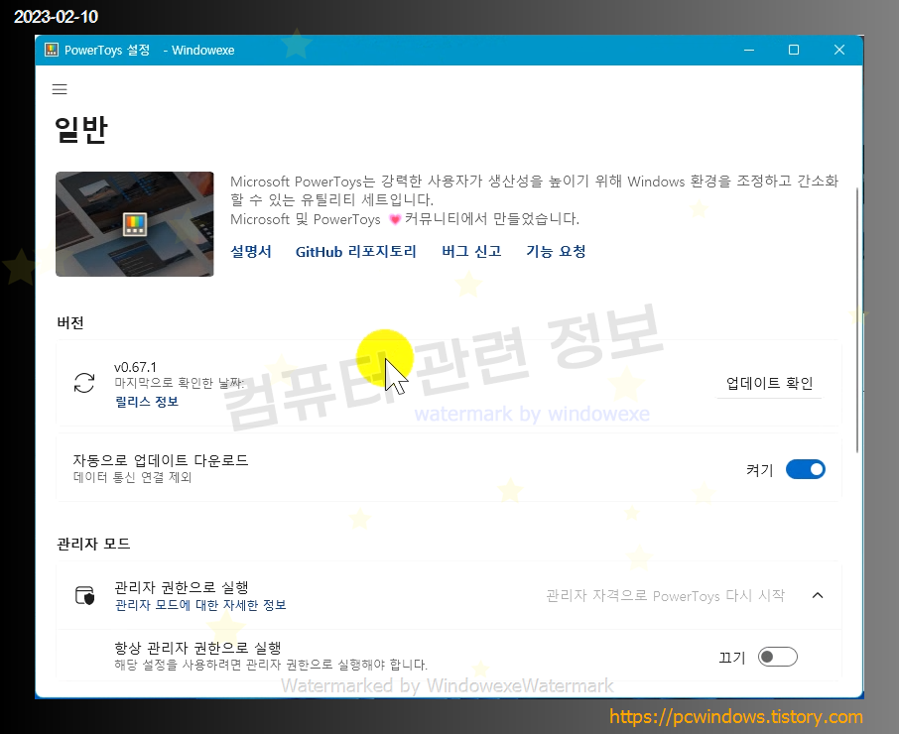Click the 관리자 모드 section label

pyautogui.click(x=93, y=544)
